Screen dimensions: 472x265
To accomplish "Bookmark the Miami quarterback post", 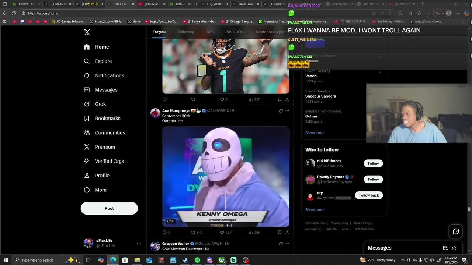I will coord(280,99).
